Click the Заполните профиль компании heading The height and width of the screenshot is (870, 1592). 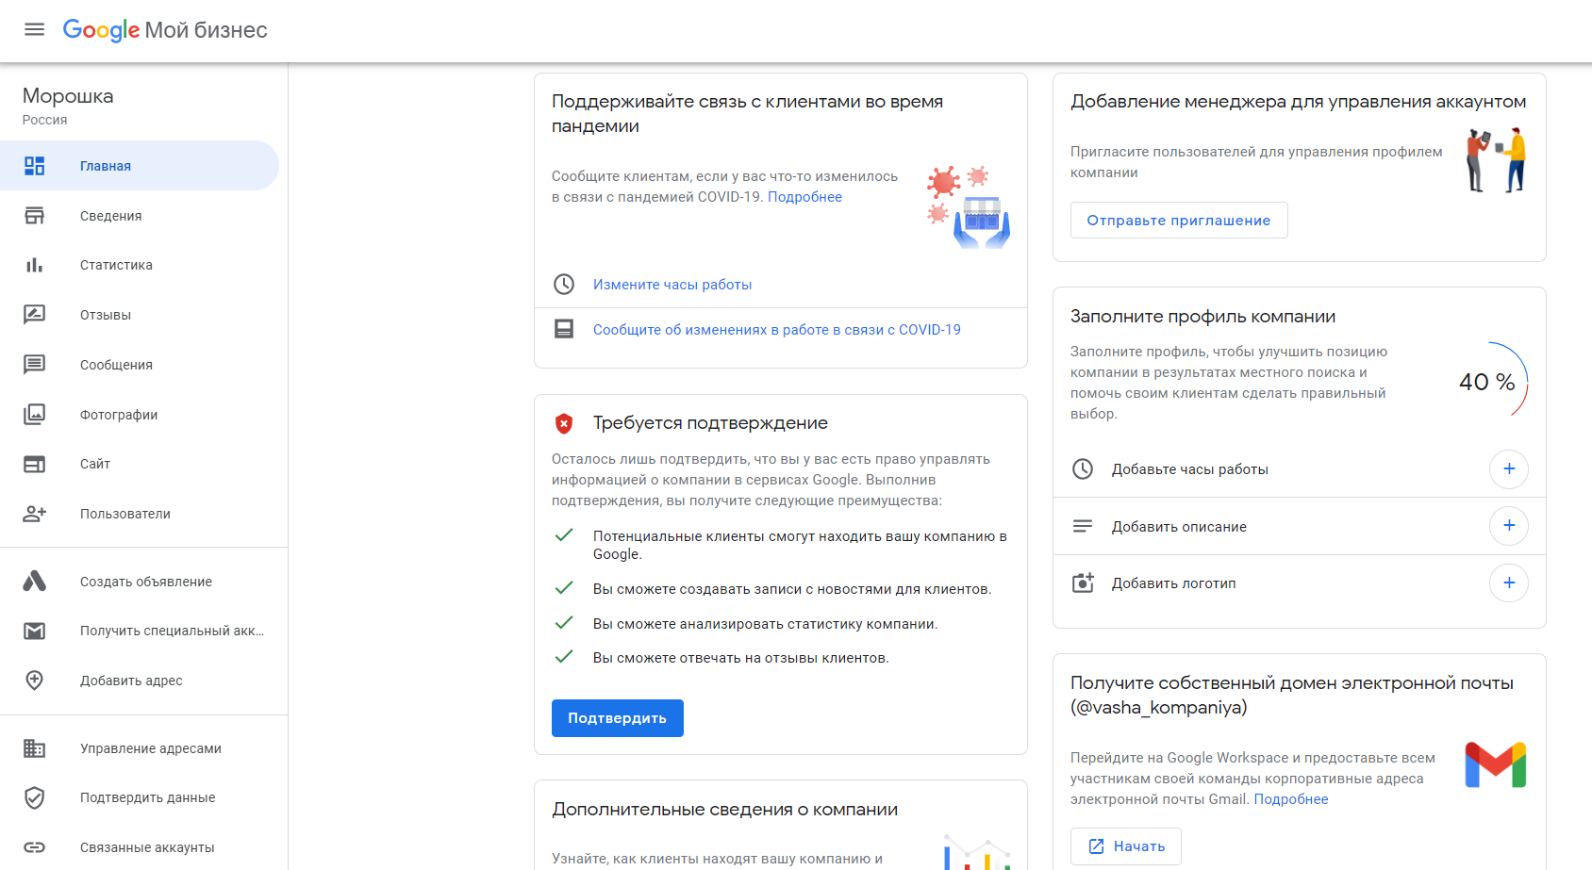[1202, 317]
